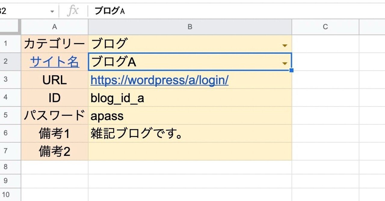Select column B header
This screenshot has width=385, height=201.
pyautogui.click(x=189, y=27)
